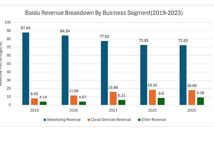Screen dimensions: 214x143
Task: Select the 4.14 data label
Action: point(43,97)
